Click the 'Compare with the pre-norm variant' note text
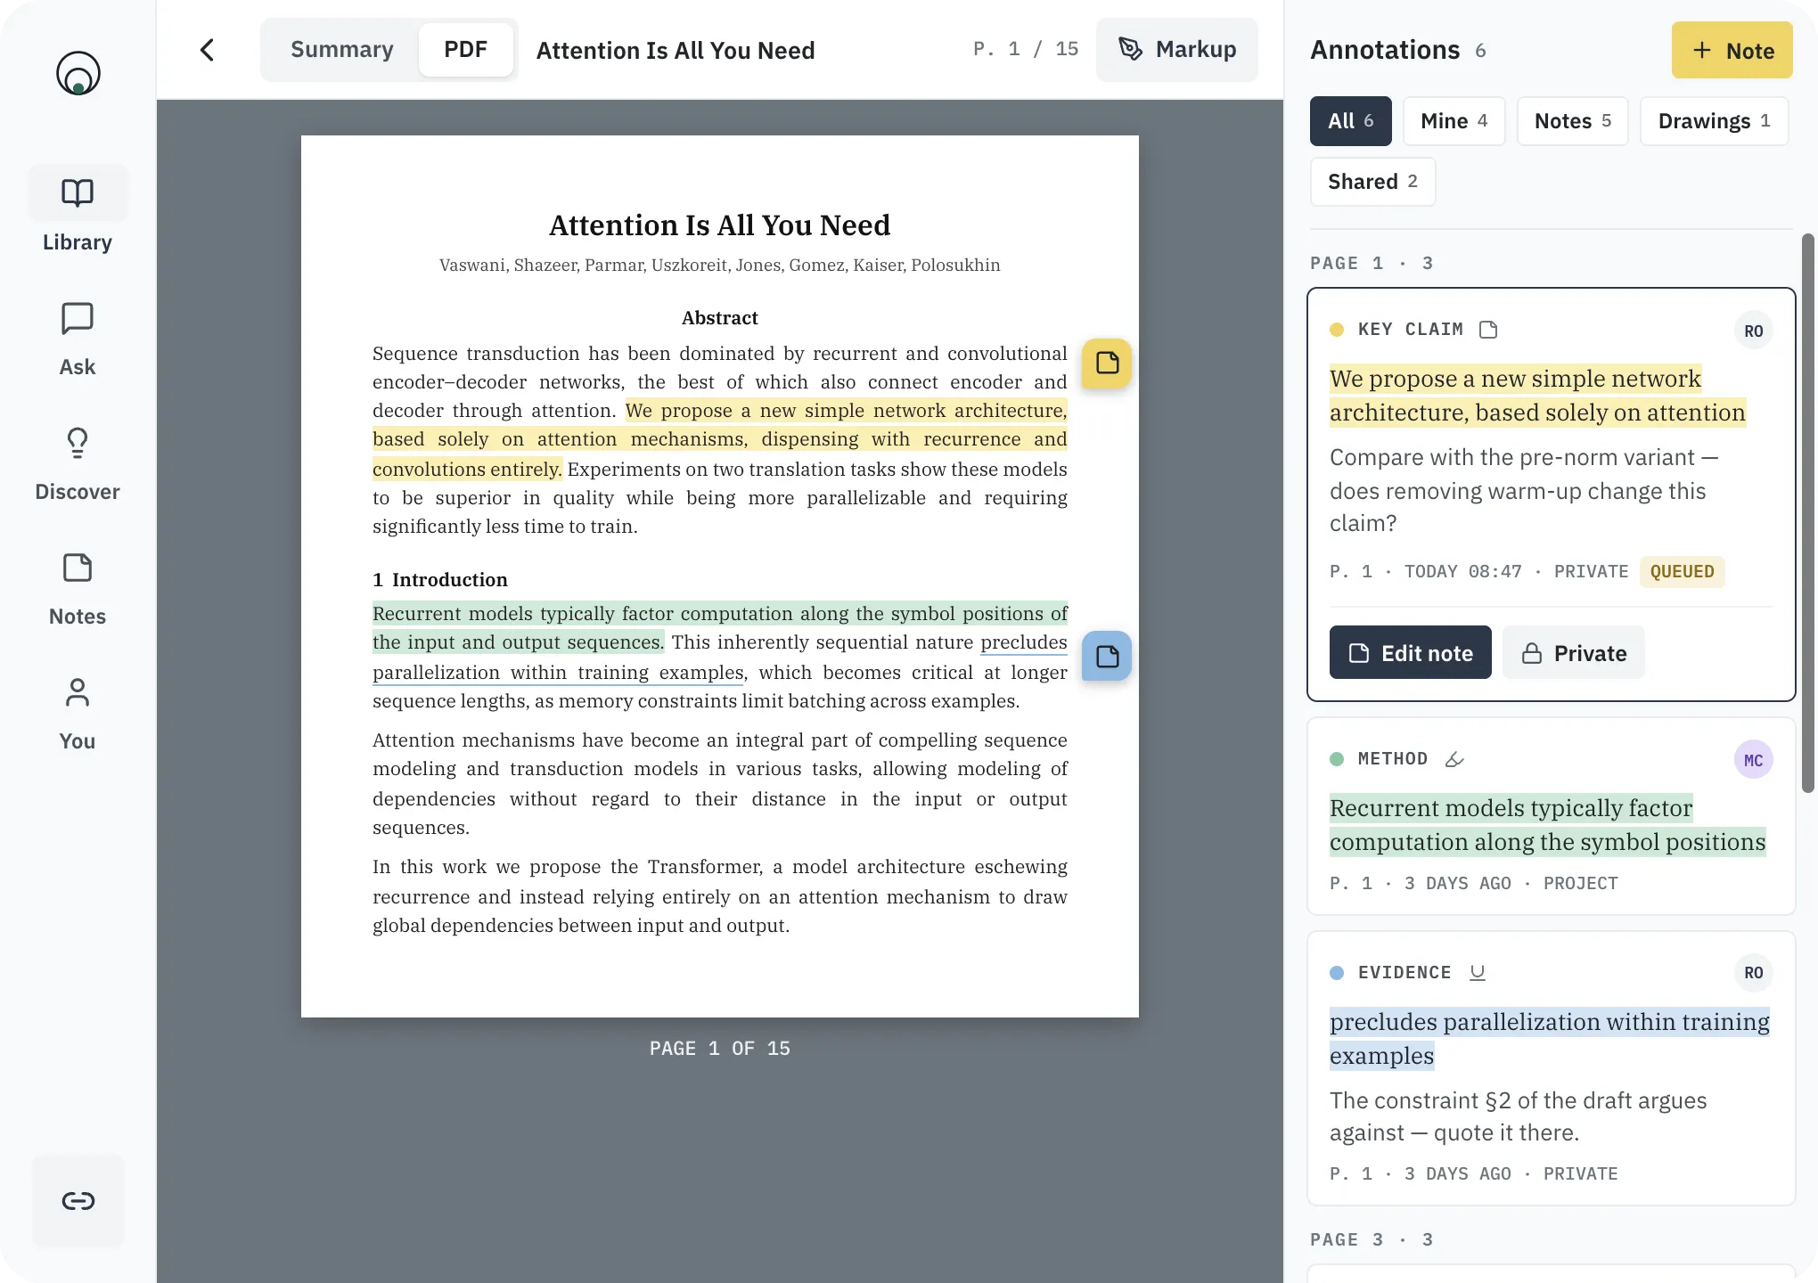 [1524, 490]
